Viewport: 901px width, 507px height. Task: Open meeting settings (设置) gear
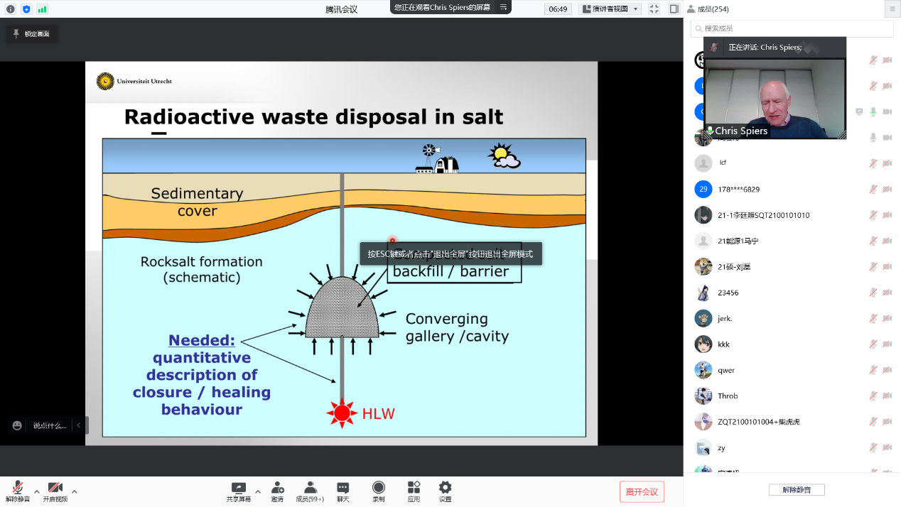[x=445, y=487]
